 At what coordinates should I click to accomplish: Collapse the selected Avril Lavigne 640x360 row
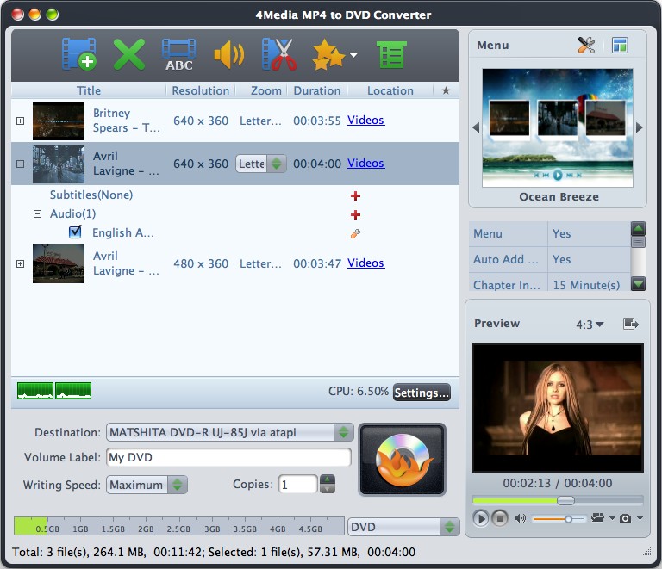point(21,164)
